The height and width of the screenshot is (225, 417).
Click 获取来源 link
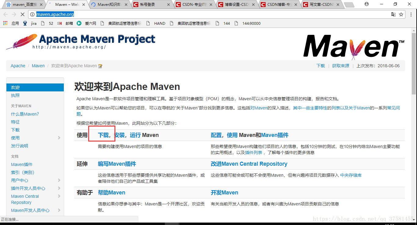tap(341, 66)
